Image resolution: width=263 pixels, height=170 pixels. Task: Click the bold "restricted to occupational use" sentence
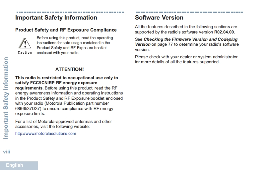(x=66, y=78)
